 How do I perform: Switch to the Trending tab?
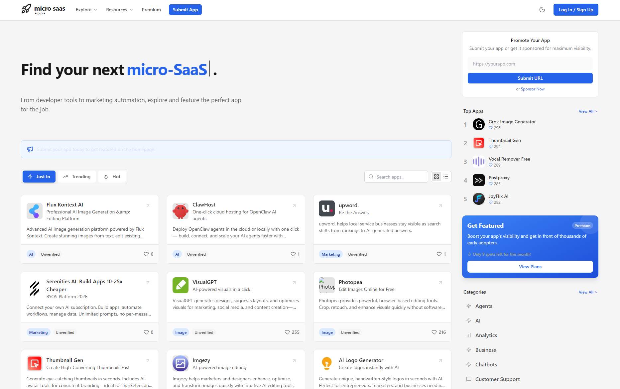click(x=76, y=177)
